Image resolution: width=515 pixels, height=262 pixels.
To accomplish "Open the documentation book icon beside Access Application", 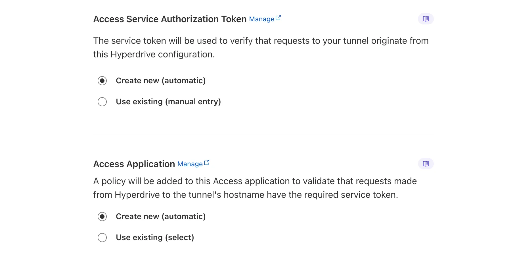I will [426, 164].
